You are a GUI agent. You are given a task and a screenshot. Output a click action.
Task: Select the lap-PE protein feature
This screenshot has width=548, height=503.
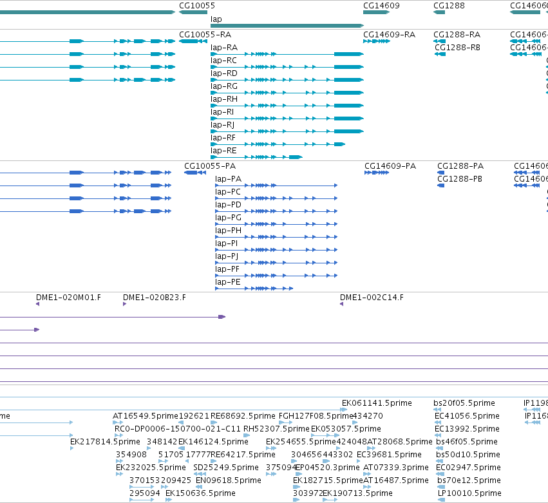(x=254, y=289)
